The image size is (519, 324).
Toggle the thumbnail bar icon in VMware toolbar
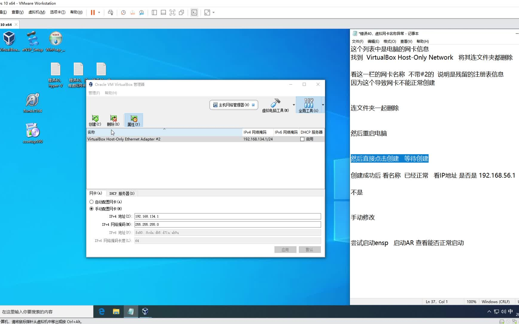click(x=163, y=12)
